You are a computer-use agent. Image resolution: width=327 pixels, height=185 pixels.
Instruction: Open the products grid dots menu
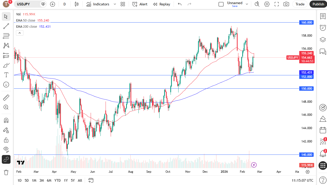(323, 165)
